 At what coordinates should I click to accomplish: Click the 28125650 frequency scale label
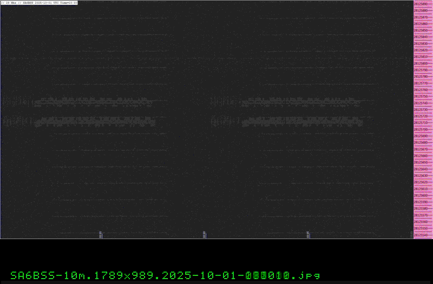[x=420, y=162]
